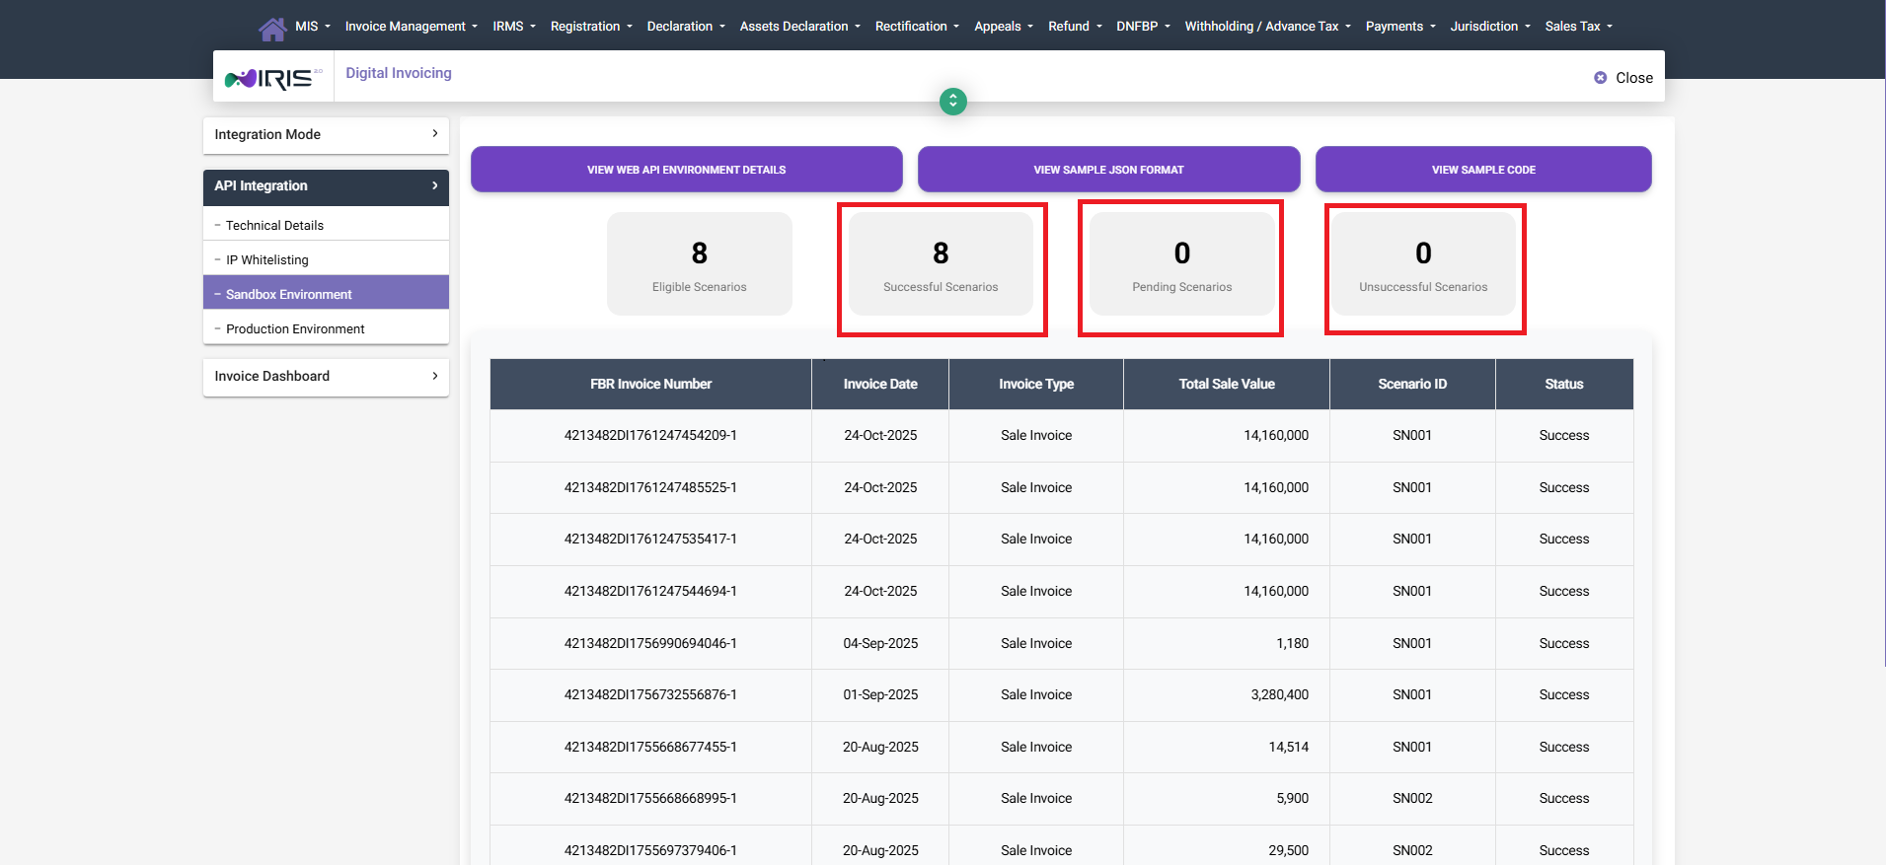Click the green collapse header toggle icon

coord(952,102)
